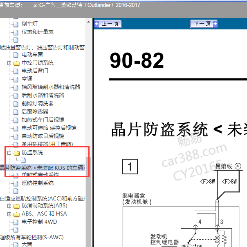247x247 pixels.
Task: Click page icon beside 巡航控制系统
Action: pos(16,183)
